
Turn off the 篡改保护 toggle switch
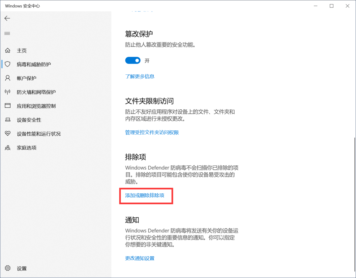pyautogui.click(x=133, y=61)
